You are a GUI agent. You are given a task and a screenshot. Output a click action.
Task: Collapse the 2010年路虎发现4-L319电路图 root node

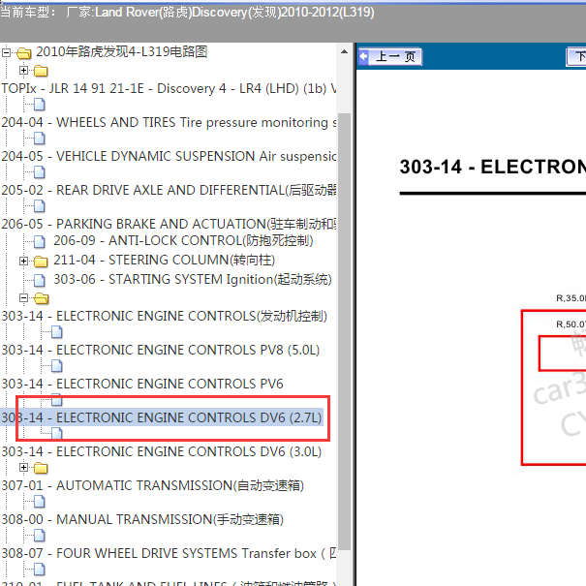(x=6, y=52)
